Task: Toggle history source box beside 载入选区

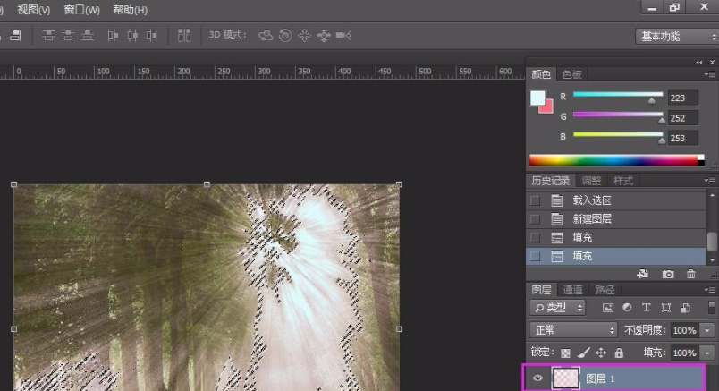Action: (536, 200)
